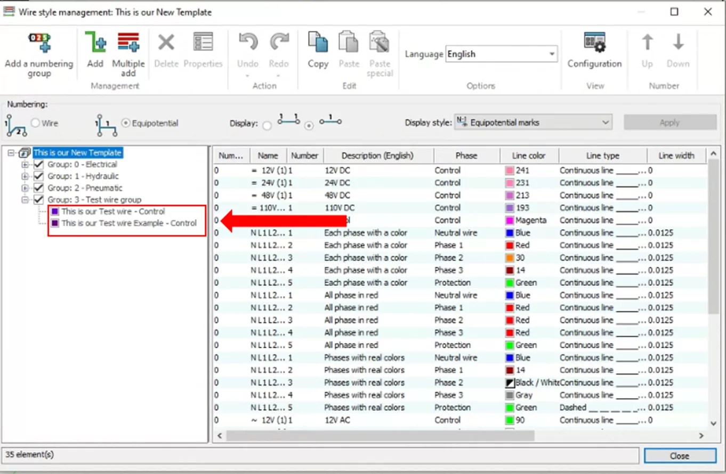Click the Num... column header
This screenshot has width=726, height=474.
231,156
